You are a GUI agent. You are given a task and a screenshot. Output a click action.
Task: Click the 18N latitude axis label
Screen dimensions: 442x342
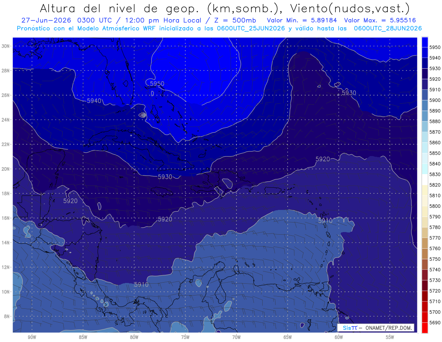pos(6,194)
